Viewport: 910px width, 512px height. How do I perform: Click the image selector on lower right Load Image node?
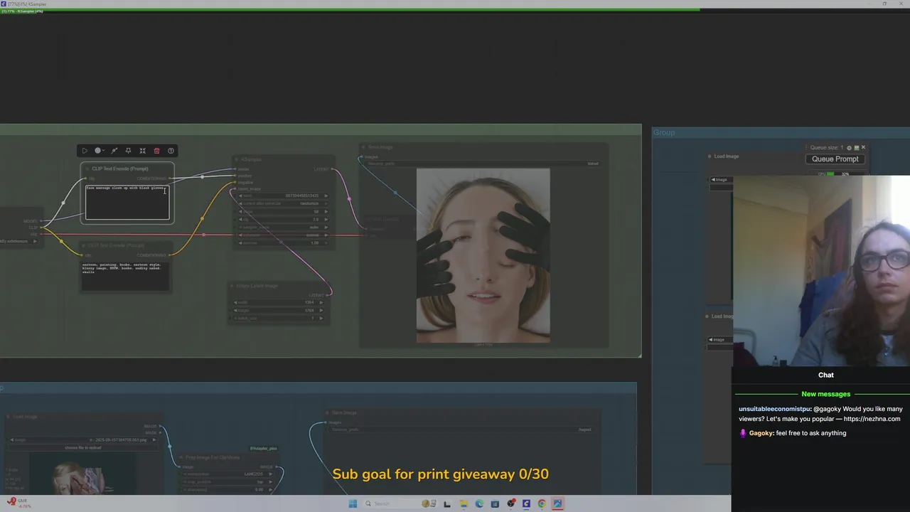719,340
